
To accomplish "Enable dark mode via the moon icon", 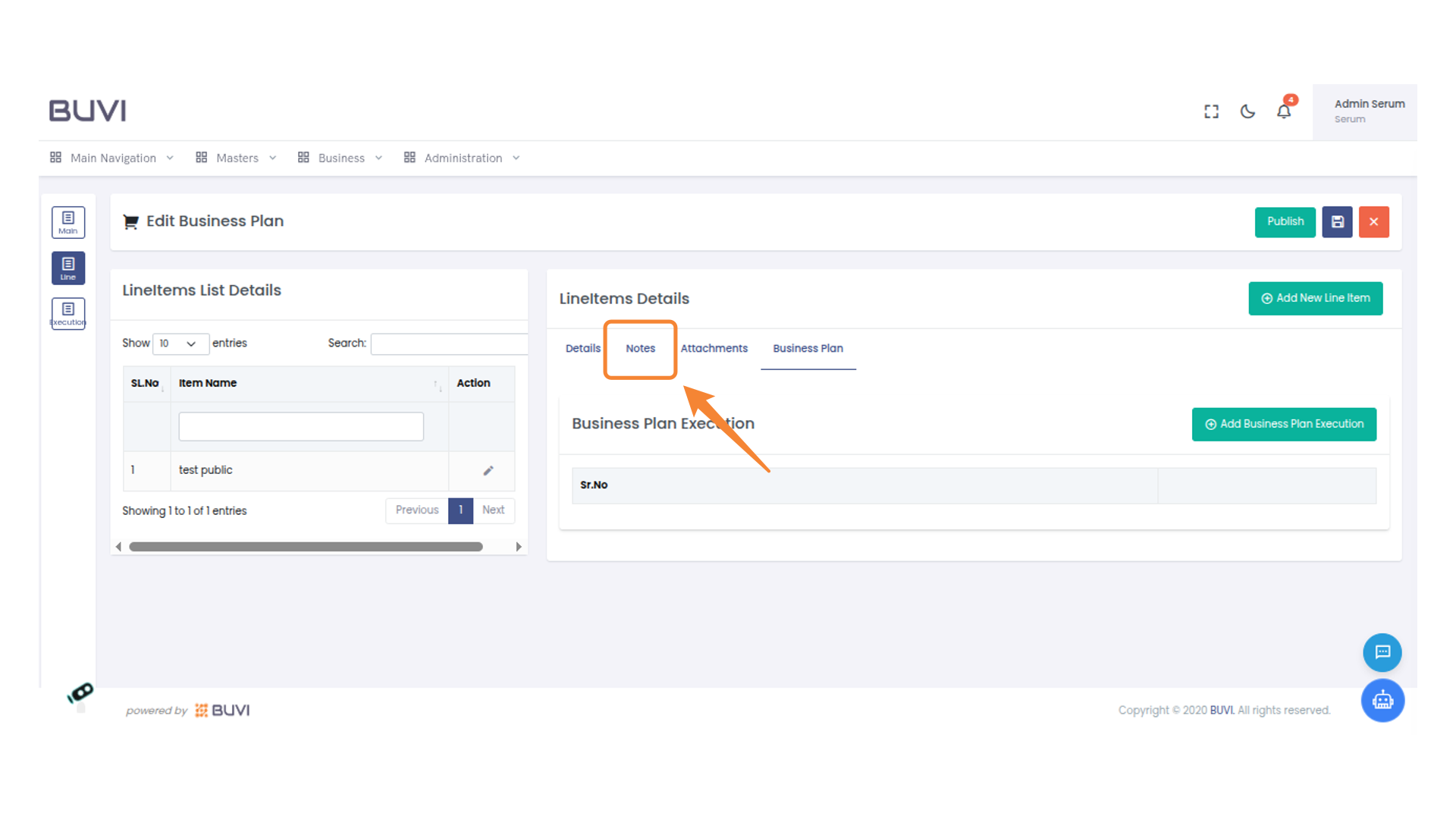I will click(1247, 111).
